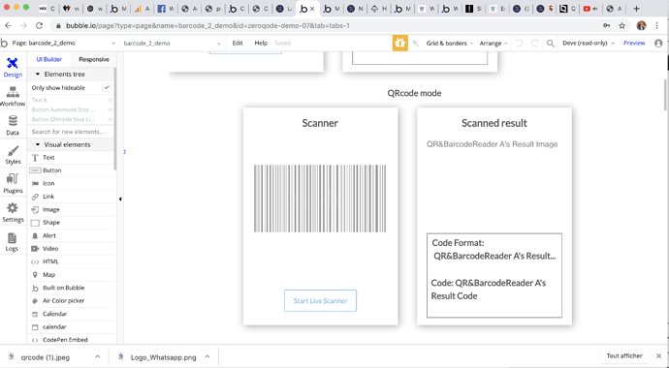Open the Edit menu
The width and height of the screenshot is (669, 368).
[238, 43]
